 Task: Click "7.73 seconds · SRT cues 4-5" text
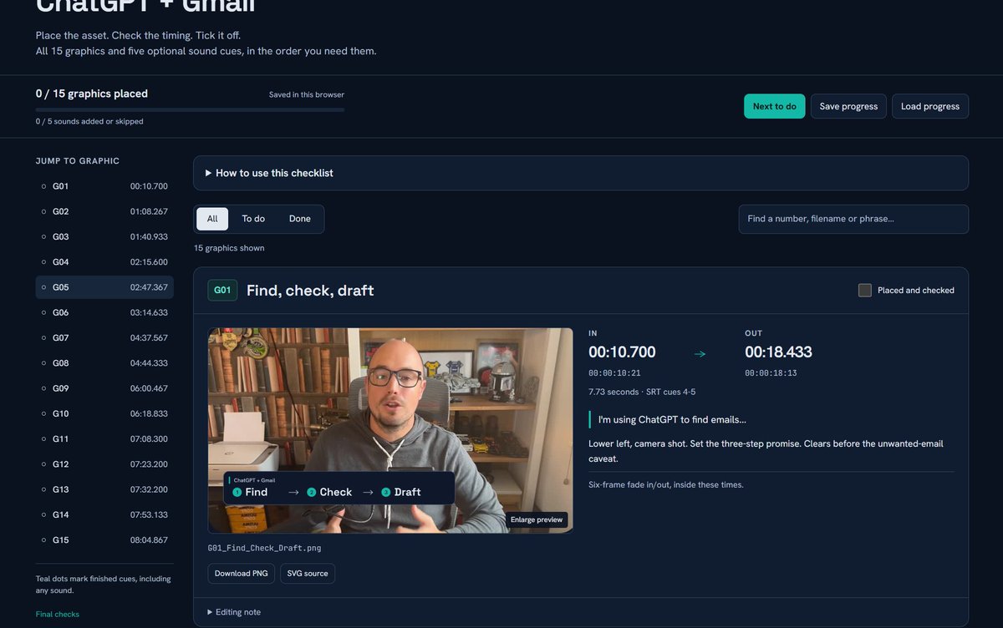(642, 392)
